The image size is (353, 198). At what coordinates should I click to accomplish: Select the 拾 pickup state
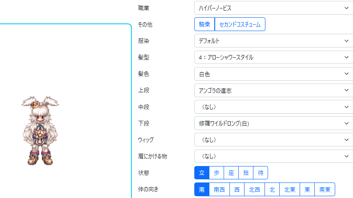(246, 173)
